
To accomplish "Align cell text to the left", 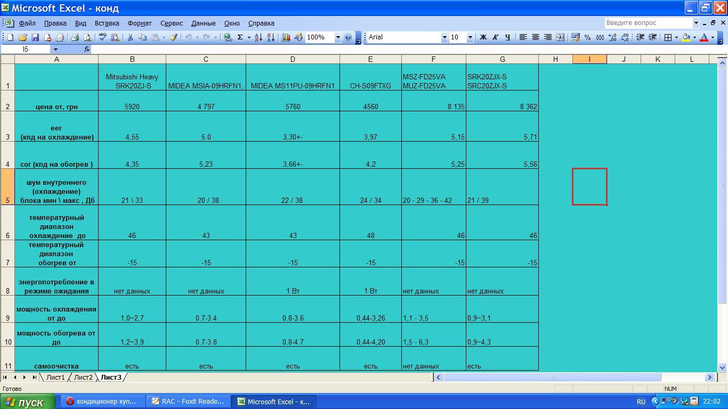I will (x=523, y=37).
